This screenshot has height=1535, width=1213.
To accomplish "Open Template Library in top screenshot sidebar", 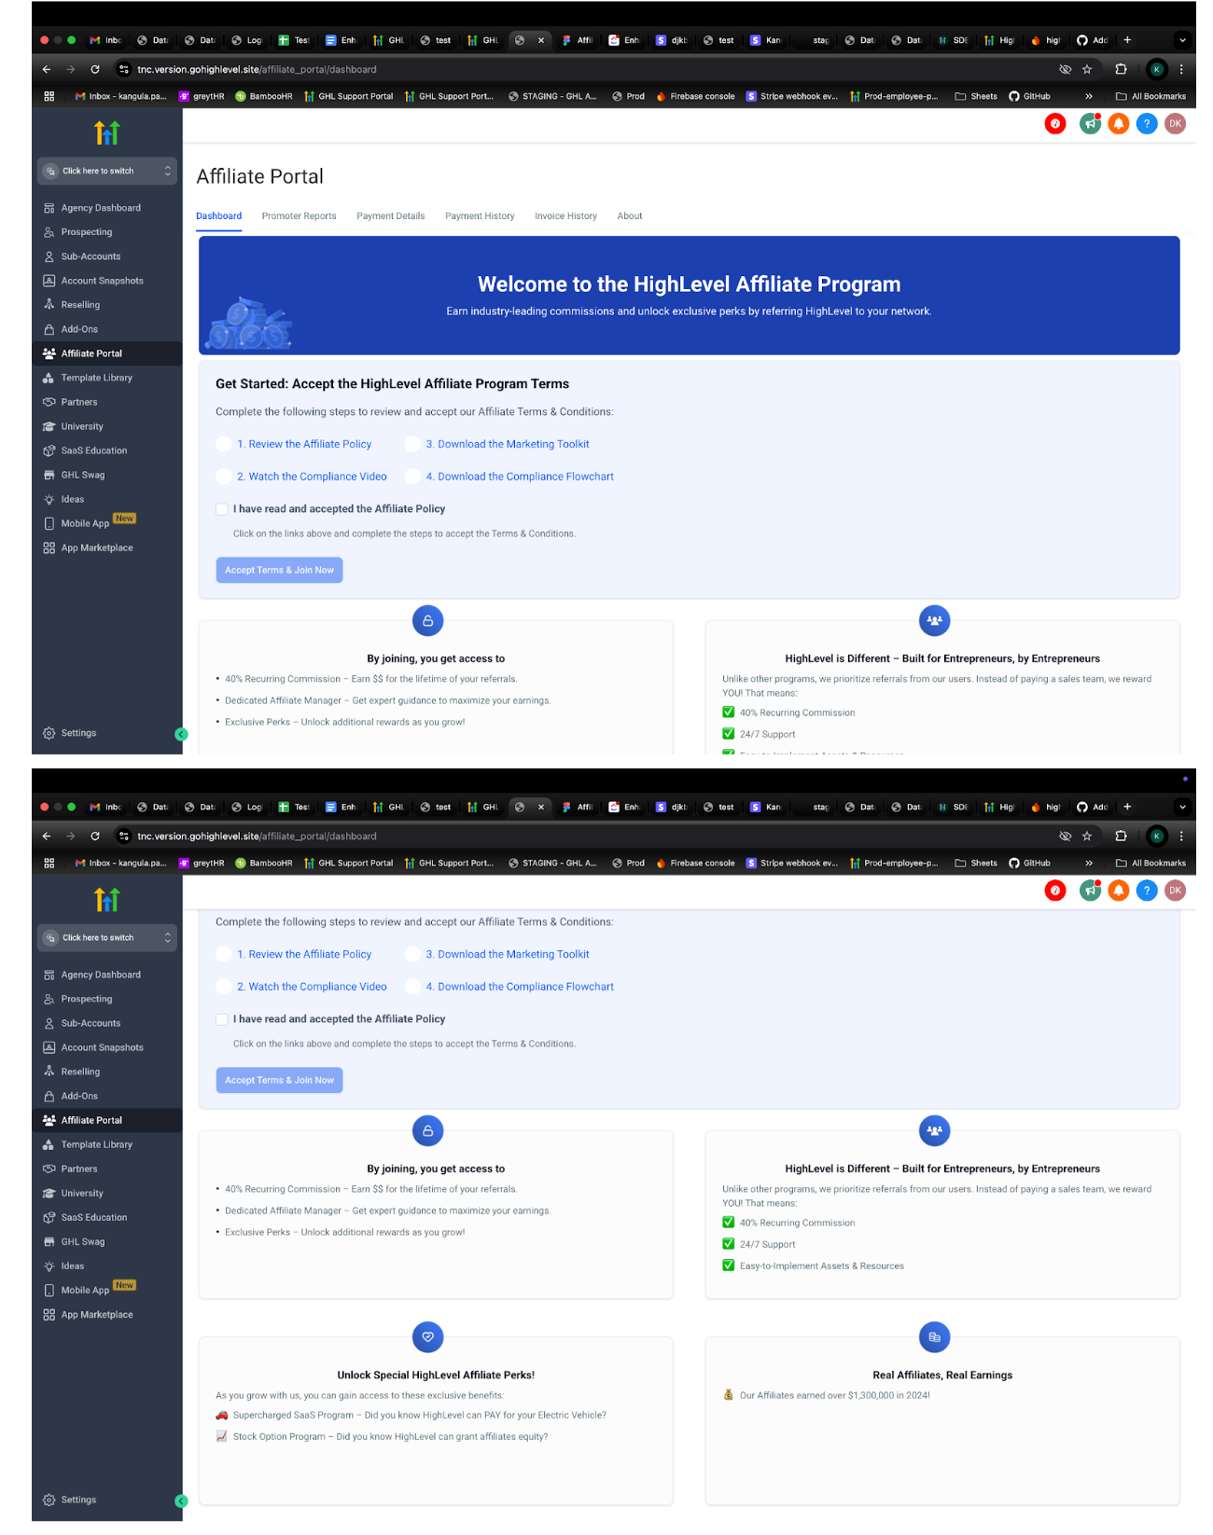I will coord(96,378).
